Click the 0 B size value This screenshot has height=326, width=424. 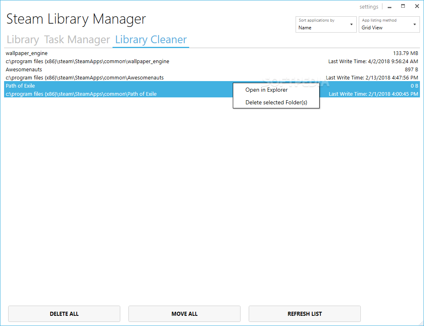pyautogui.click(x=414, y=86)
